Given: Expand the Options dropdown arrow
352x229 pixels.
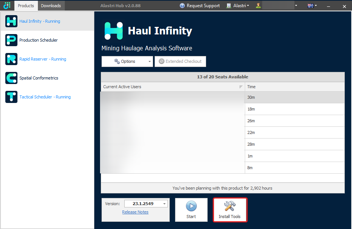Looking at the screenshot, I should (x=150, y=61).
